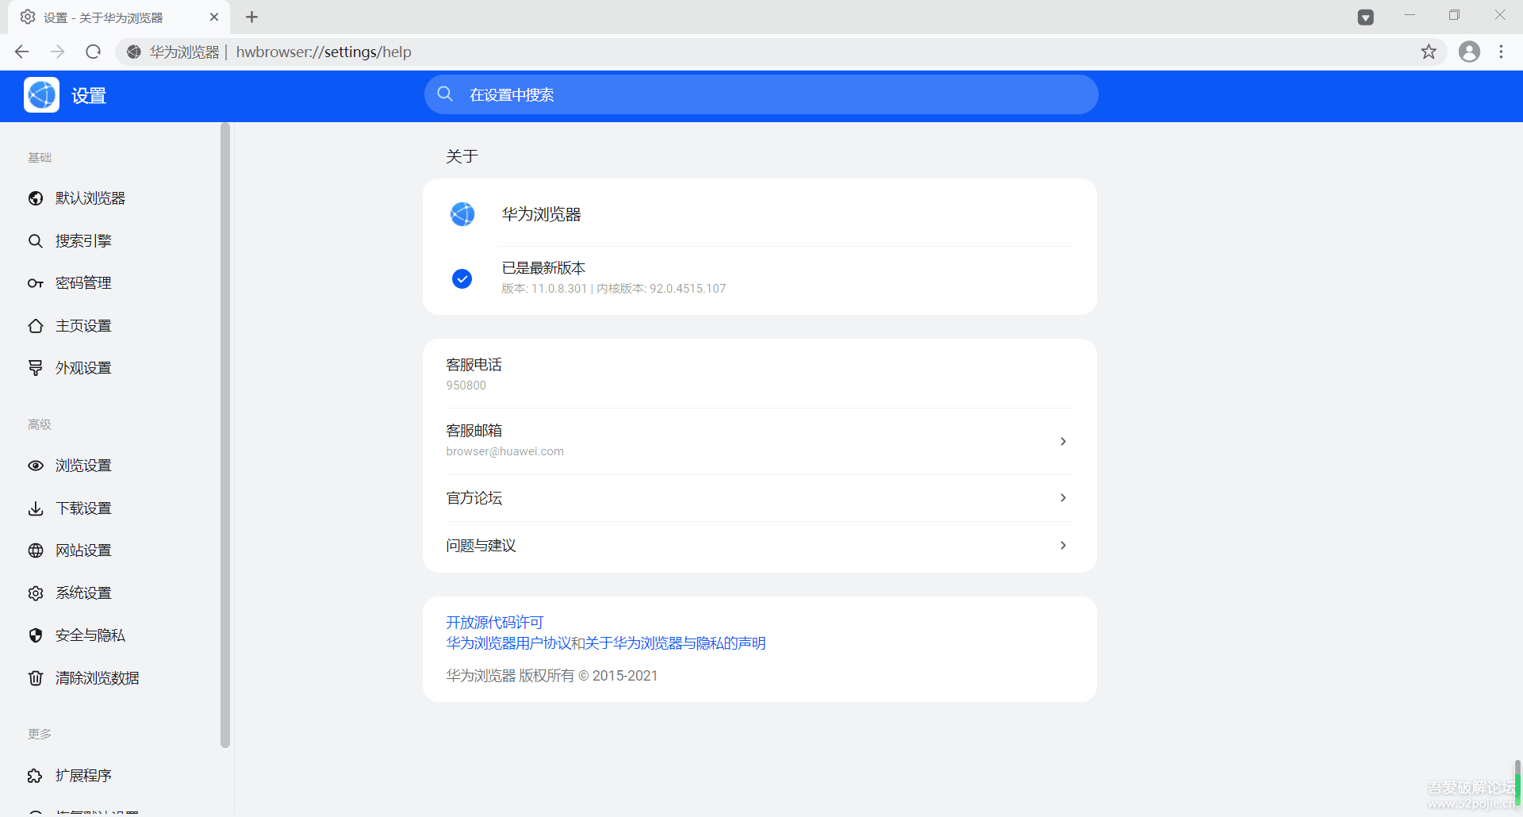
Task: Open the browser three-dot menu
Action: pyautogui.click(x=1502, y=52)
